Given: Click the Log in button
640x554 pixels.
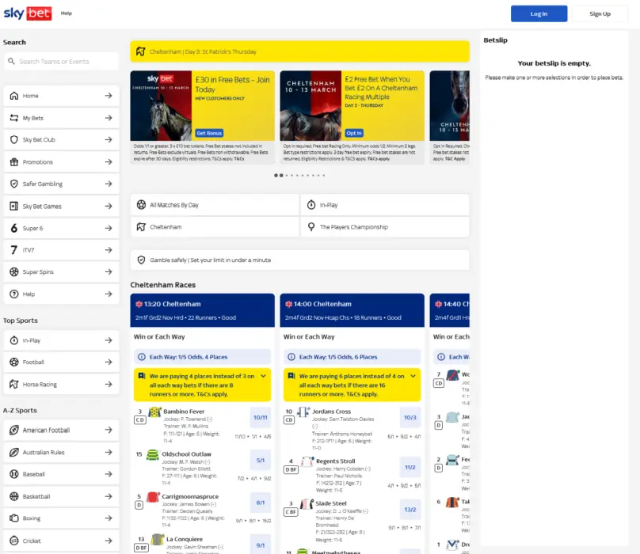Looking at the screenshot, I should [x=539, y=14].
